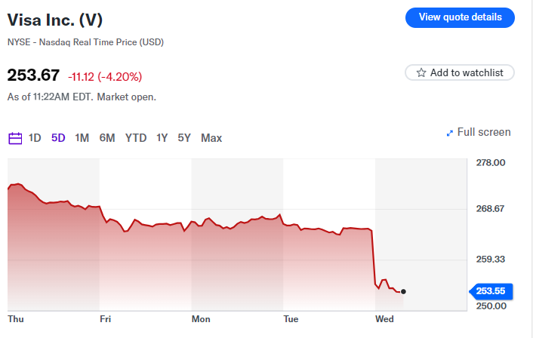Open the calendar date range icon

pyautogui.click(x=15, y=138)
